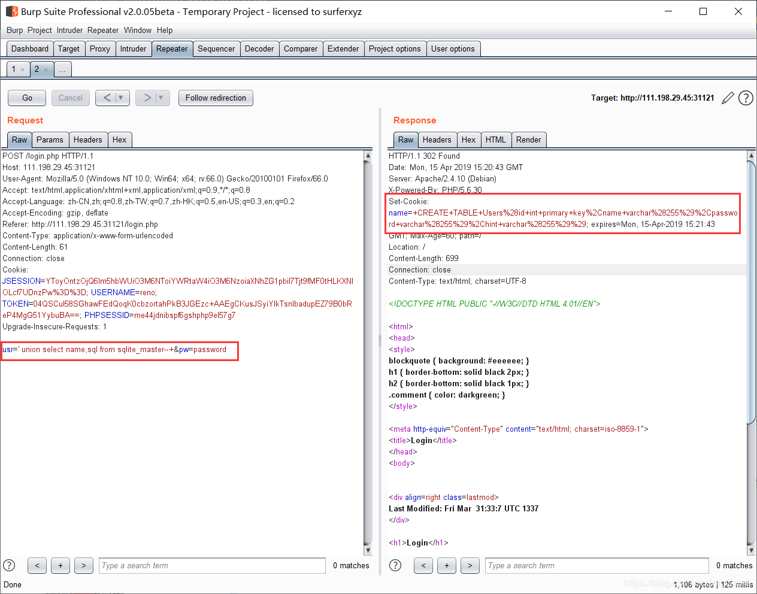The image size is (757, 594).
Task: Switch to the Sequencer tab
Action: [216, 49]
